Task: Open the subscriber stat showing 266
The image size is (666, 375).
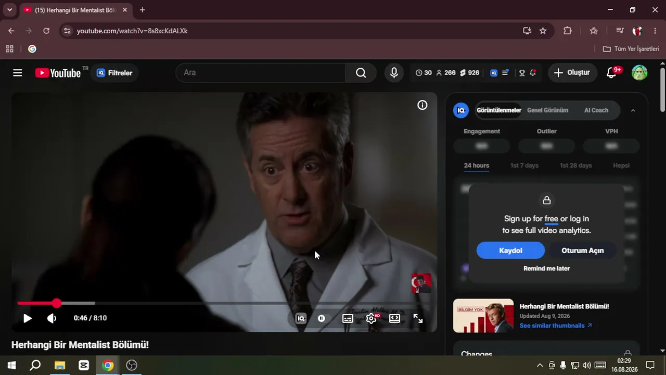Action: 446,73
